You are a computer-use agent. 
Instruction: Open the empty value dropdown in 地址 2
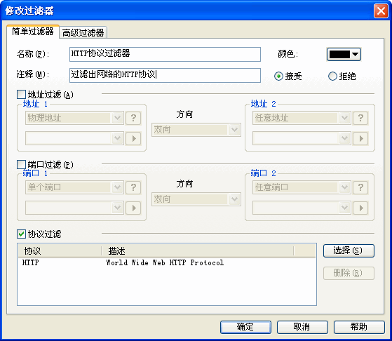pyautogui.click(x=302, y=138)
